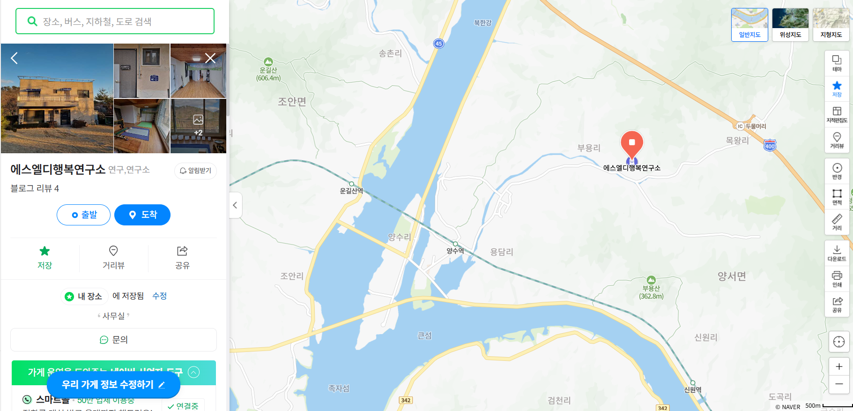
Task: Go back with the left chevron over photo
Action: coord(15,58)
